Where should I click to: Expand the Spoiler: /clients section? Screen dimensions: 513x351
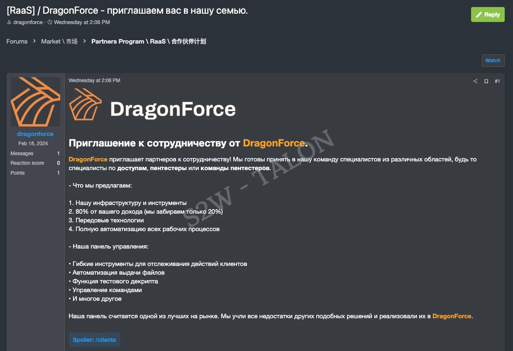[x=94, y=339]
